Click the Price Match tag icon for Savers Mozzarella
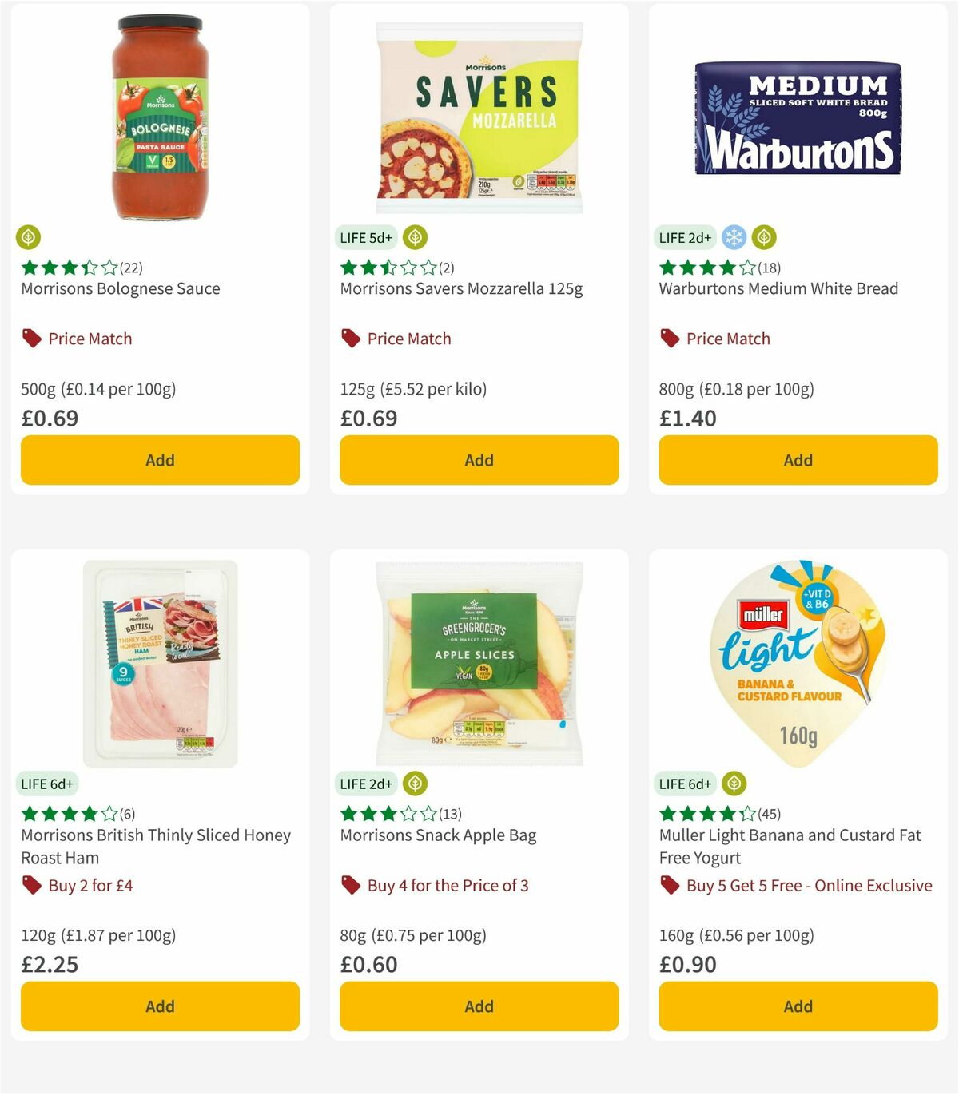This screenshot has width=959, height=1095. pos(349,338)
